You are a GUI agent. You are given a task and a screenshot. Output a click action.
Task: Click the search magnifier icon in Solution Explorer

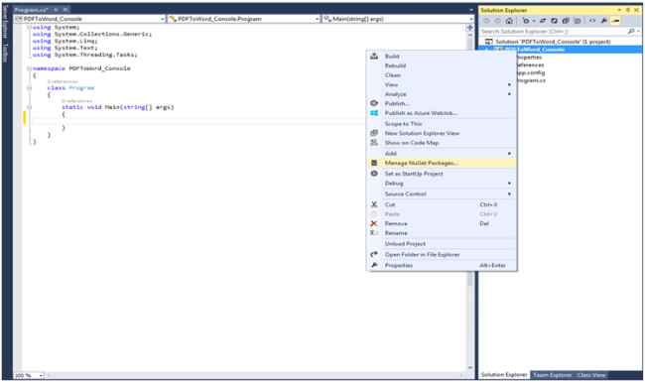click(x=631, y=31)
